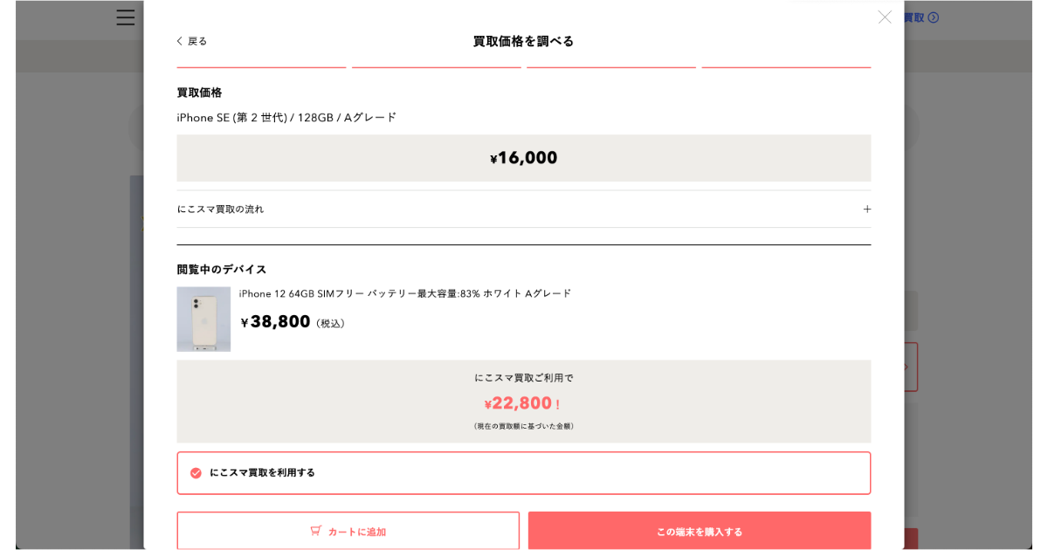Close the 買取価格を調べる dialog
This screenshot has width=1048, height=550.
tap(885, 17)
